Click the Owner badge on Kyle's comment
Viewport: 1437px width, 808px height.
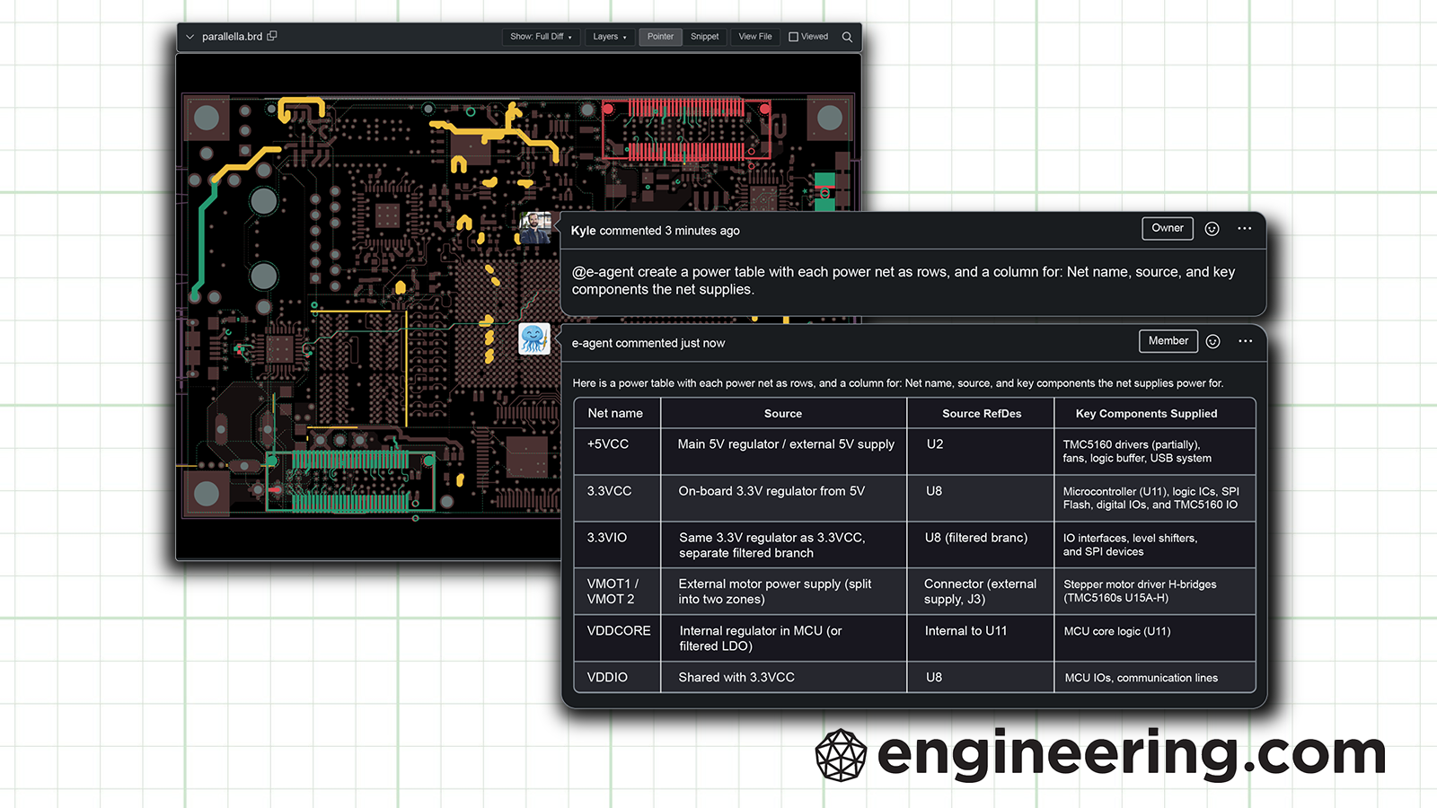click(1167, 228)
